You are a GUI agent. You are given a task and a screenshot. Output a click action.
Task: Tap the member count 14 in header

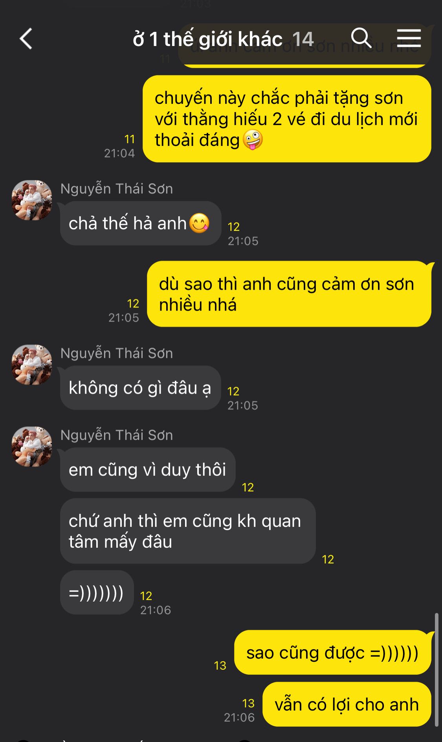[303, 39]
